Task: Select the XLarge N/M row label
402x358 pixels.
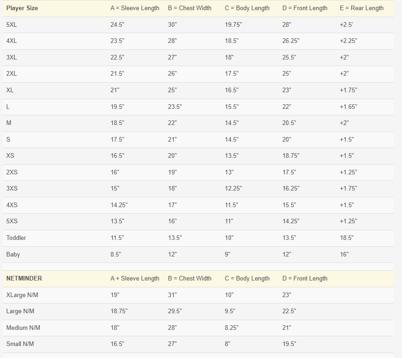Action: pos(22,295)
